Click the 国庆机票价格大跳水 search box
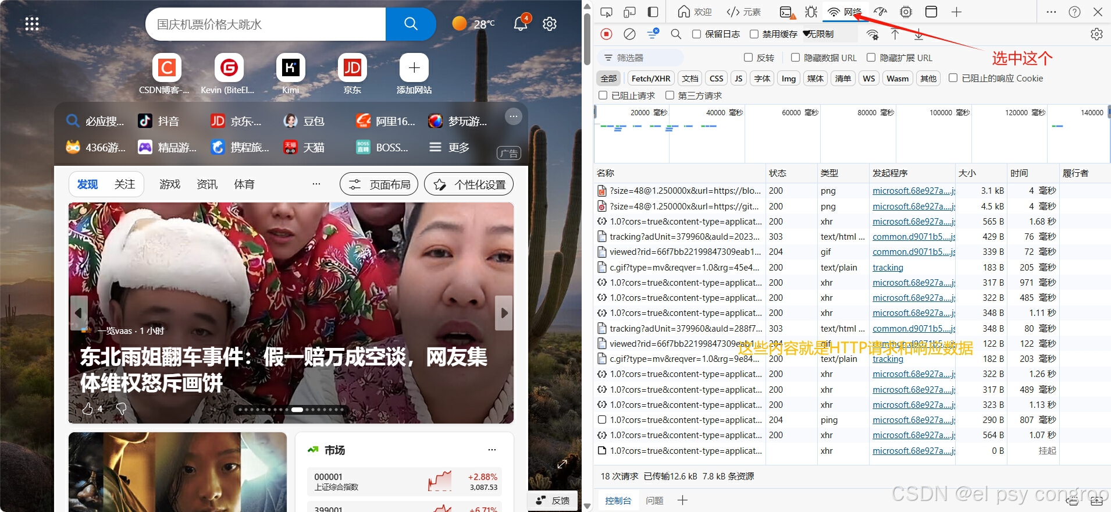Viewport: 1111px width, 512px height. 266,24
